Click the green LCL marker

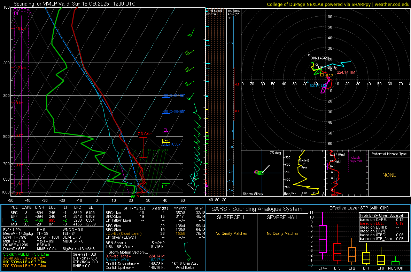pos(166,187)
